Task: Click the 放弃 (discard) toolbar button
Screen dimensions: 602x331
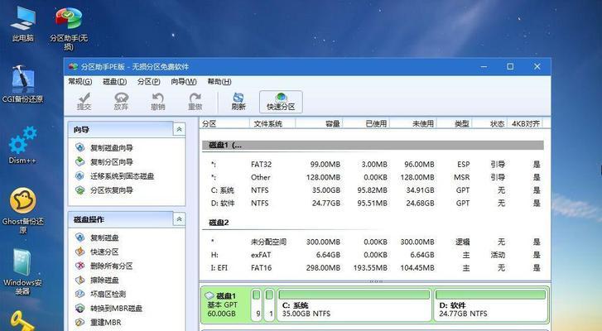Action: pyautogui.click(x=121, y=102)
